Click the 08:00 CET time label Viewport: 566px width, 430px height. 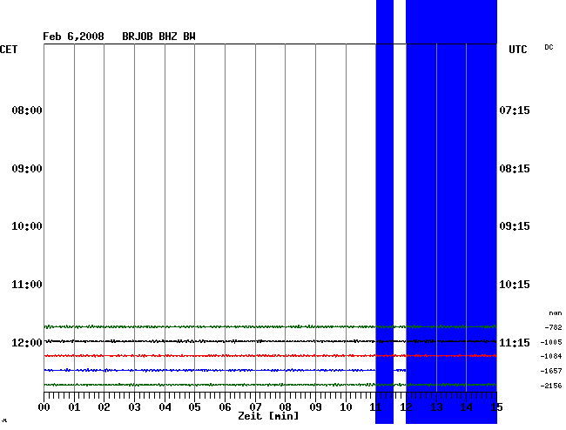click(27, 110)
